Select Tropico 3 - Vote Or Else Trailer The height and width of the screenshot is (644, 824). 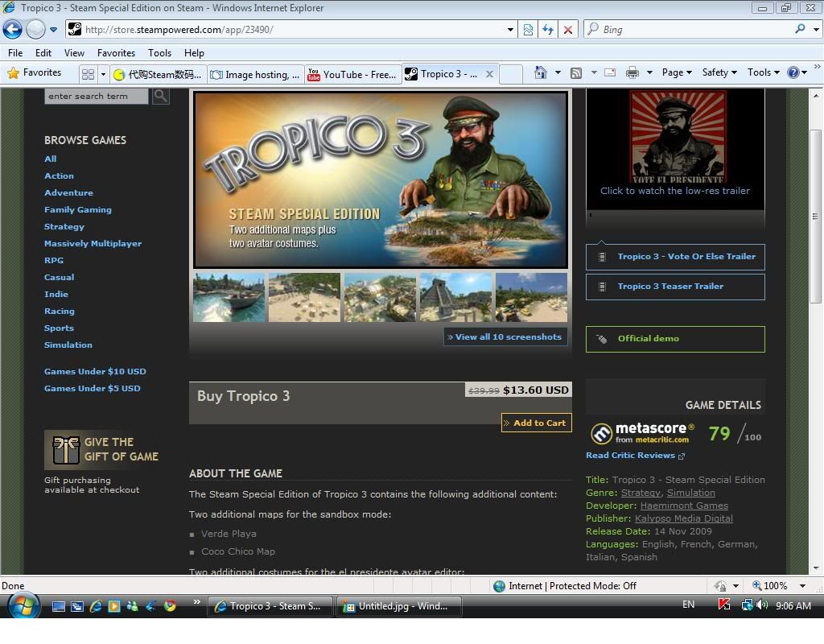point(675,257)
